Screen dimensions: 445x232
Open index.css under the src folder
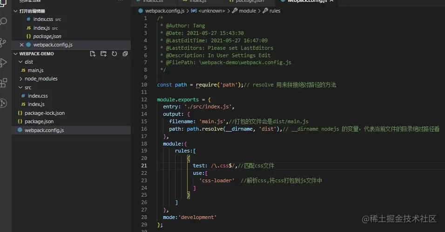coord(71,96)
